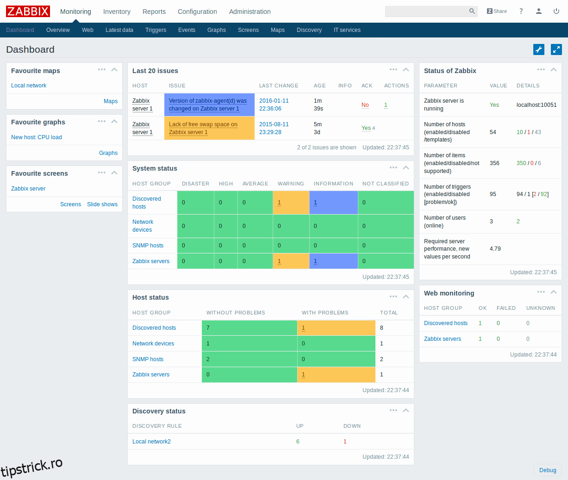Click the dashboard configuration wrench icon

539,49
